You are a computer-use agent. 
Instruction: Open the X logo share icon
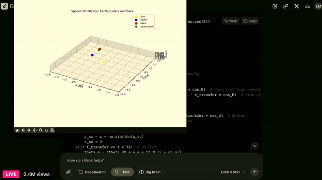pyautogui.click(x=296, y=6)
